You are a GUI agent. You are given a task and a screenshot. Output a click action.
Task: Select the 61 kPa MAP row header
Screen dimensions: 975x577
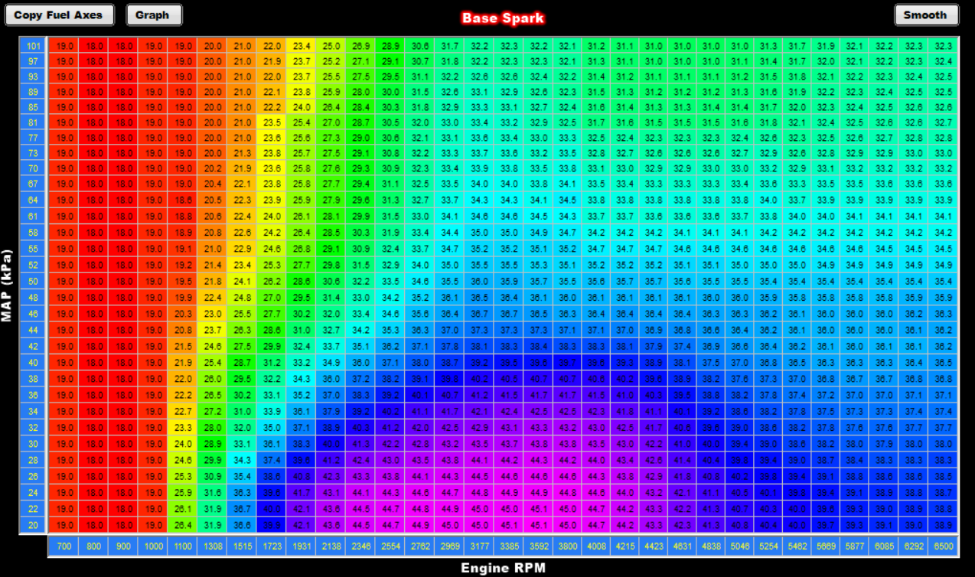coord(33,216)
